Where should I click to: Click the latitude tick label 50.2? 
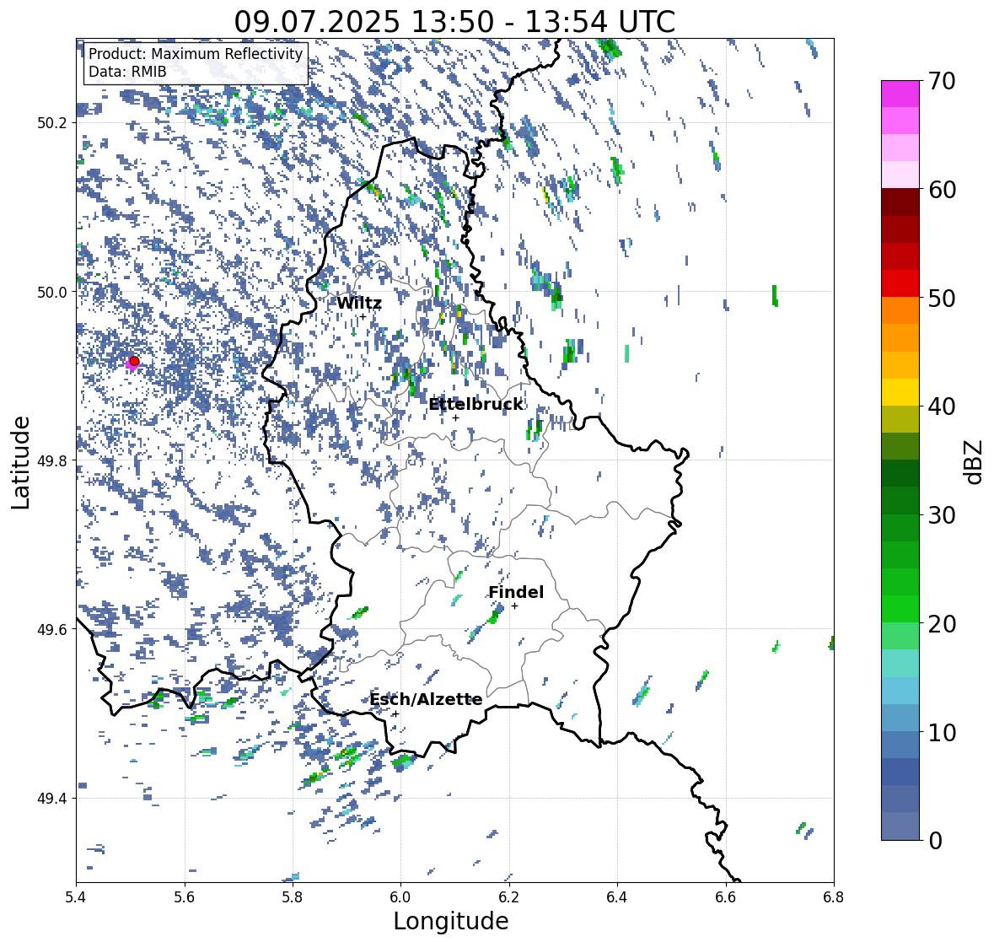(52, 123)
